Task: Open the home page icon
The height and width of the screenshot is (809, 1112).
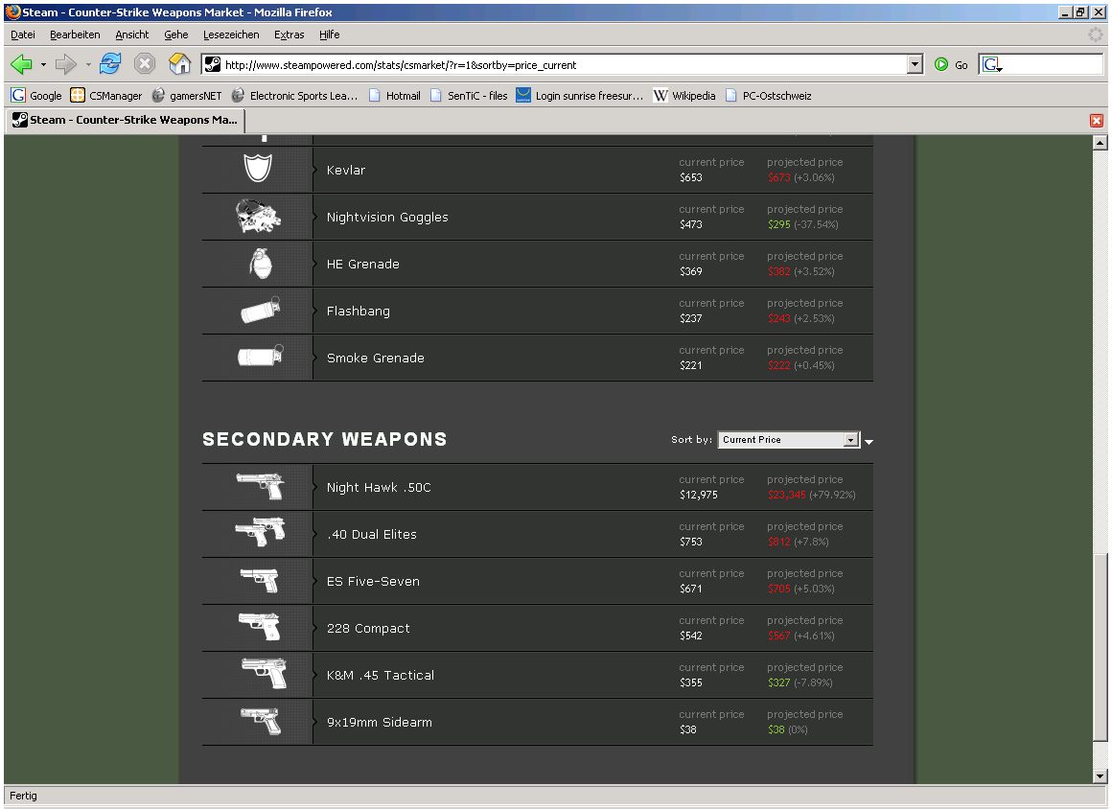Action: (x=179, y=64)
